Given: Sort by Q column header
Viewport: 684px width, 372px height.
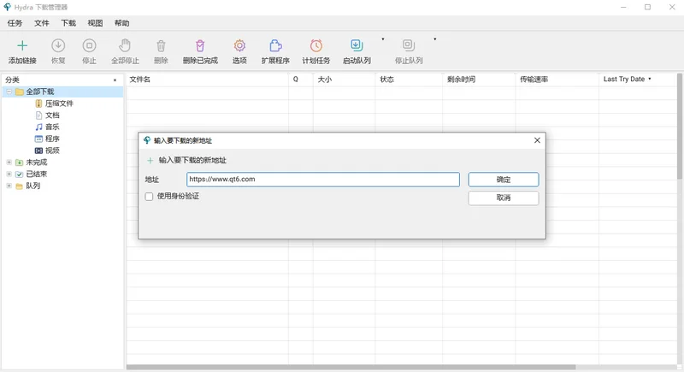Looking at the screenshot, I should (x=301, y=80).
